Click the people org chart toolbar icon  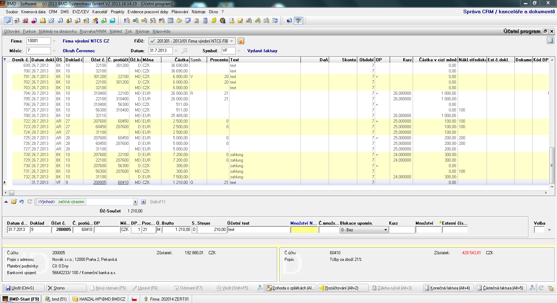[127, 21]
